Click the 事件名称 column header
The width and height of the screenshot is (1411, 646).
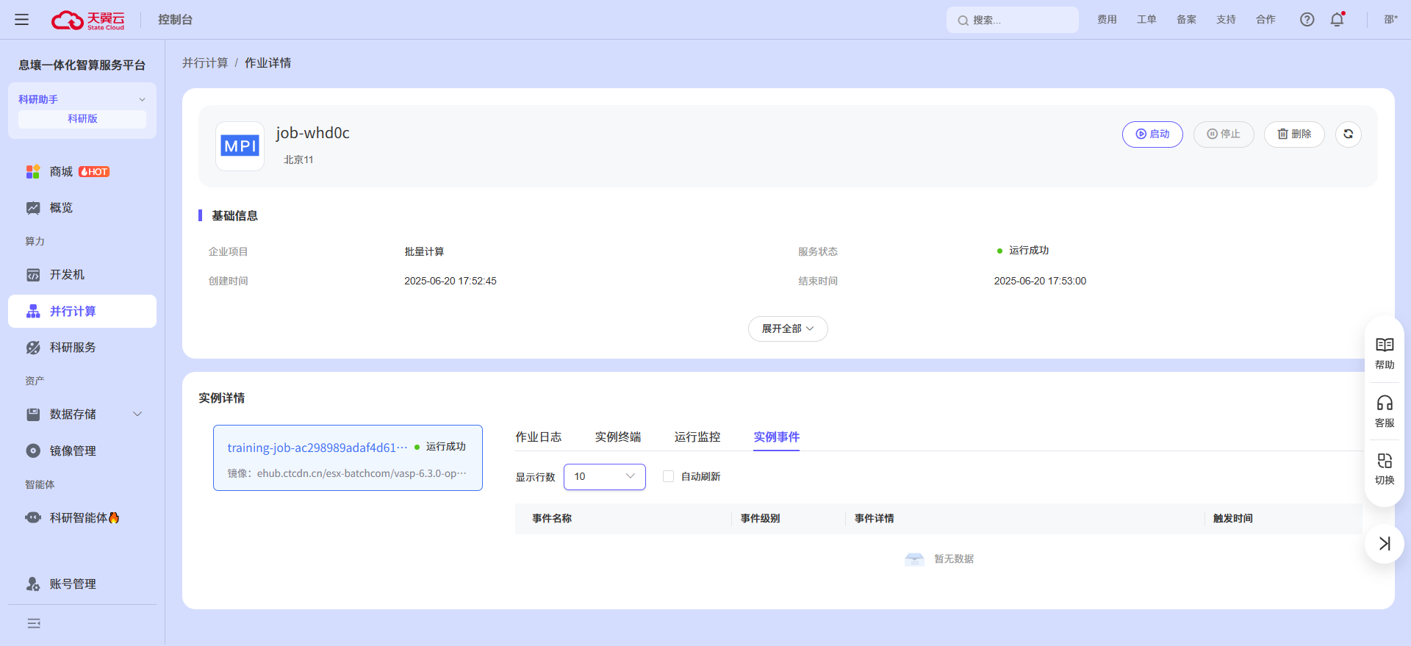pyautogui.click(x=552, y=519)
